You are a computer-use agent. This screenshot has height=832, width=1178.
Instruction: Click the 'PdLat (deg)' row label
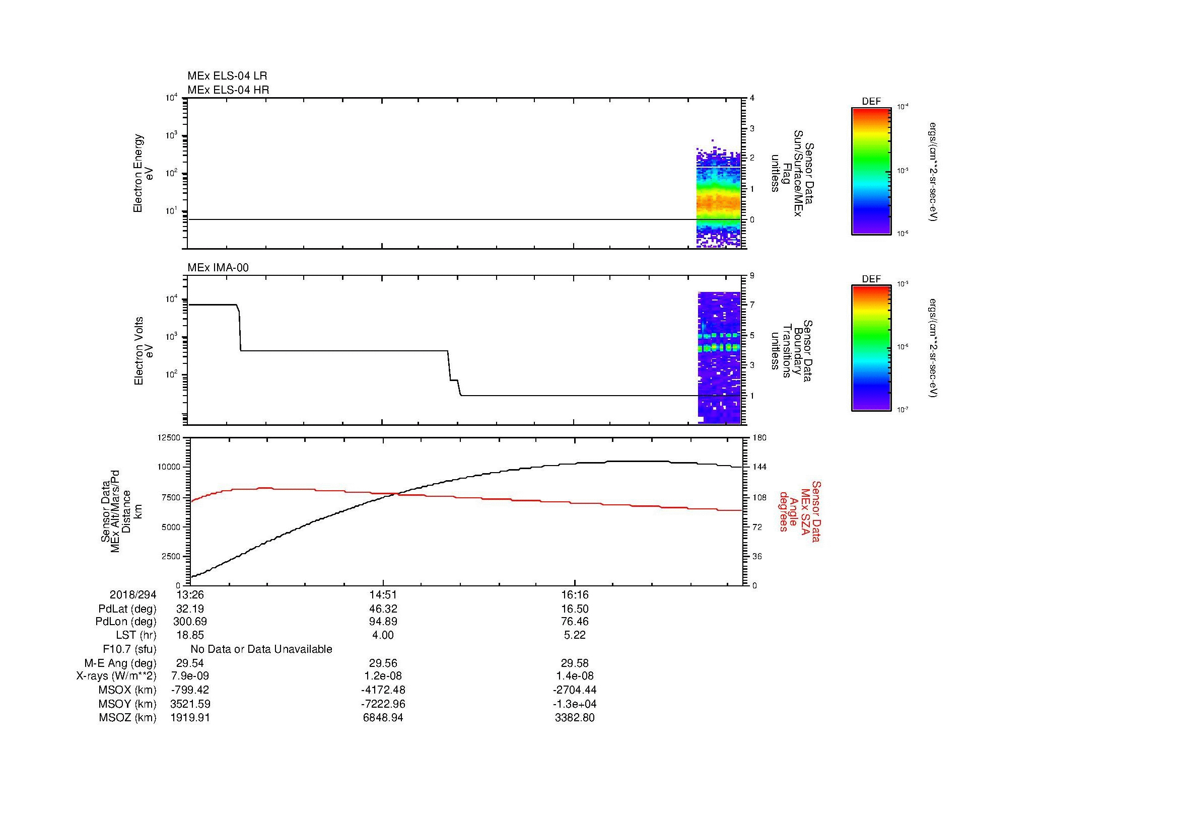(127, 609)
